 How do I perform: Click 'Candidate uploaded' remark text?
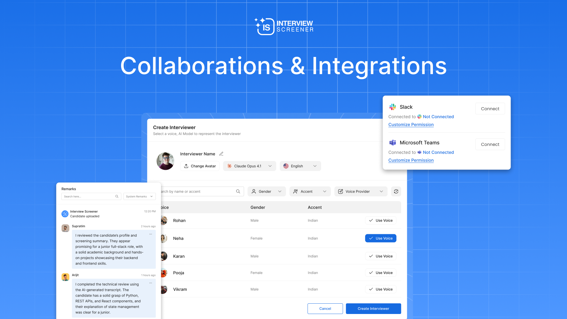(x=84, y=216)
